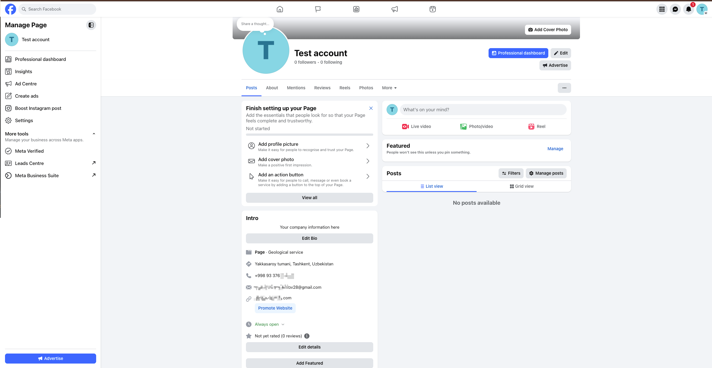This screenshot has height=368, width=712.
Task: Open Create ads in the sidebar
Action: (51, 96)
